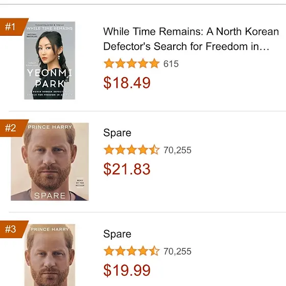
Task: Click the $18.49 price
Action: pos(127,83)
